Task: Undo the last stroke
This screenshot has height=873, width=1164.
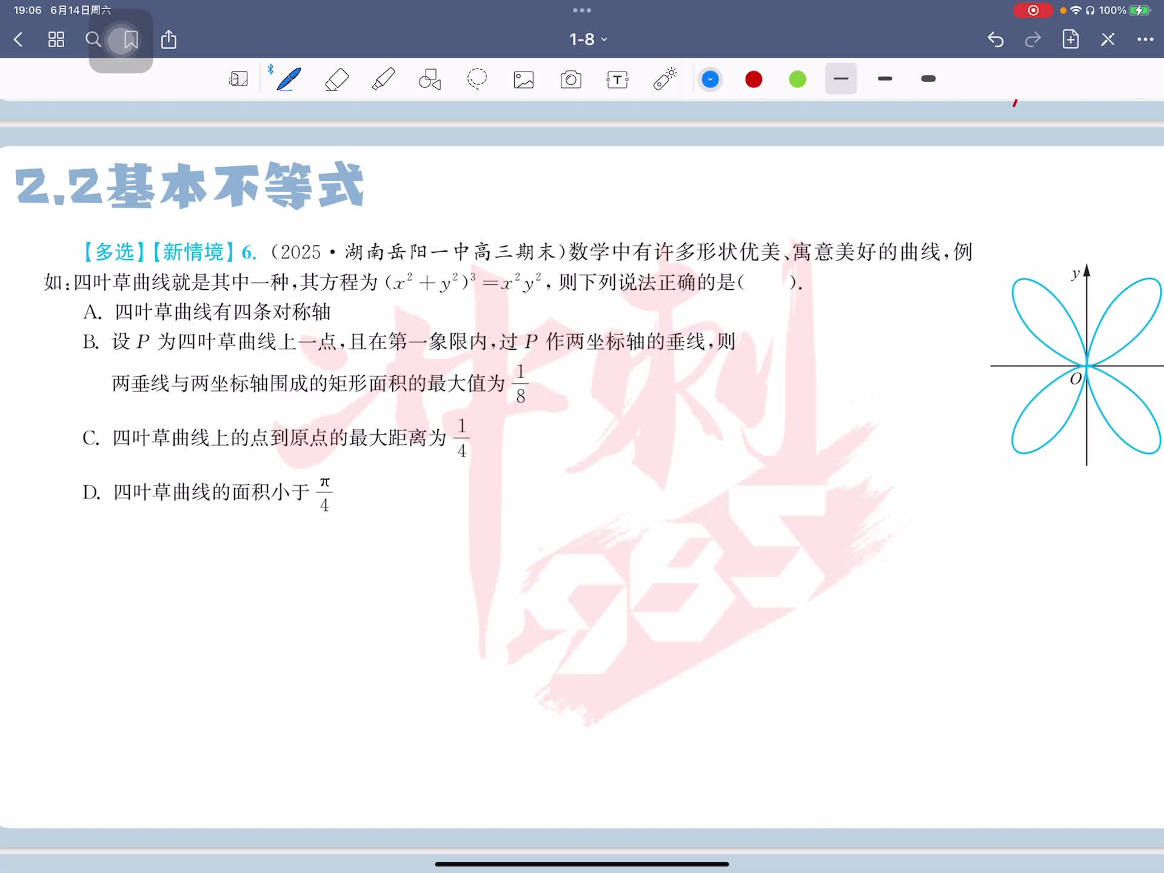Action: [995, 40]
